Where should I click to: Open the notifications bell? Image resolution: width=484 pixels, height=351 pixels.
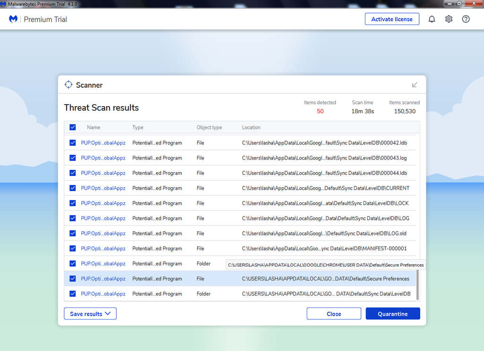(432, 19)
